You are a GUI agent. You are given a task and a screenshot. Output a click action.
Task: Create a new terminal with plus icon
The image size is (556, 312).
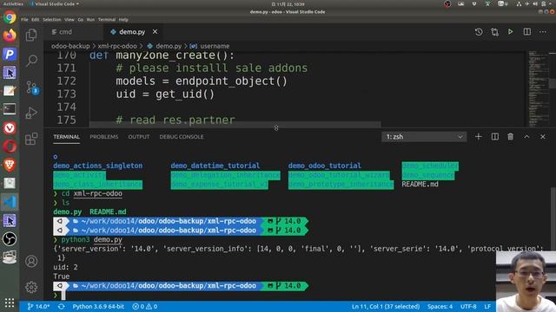point(479,137)
